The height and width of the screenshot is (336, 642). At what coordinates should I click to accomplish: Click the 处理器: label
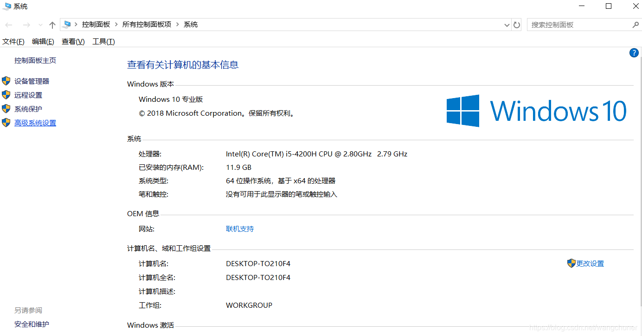[150, 154]
